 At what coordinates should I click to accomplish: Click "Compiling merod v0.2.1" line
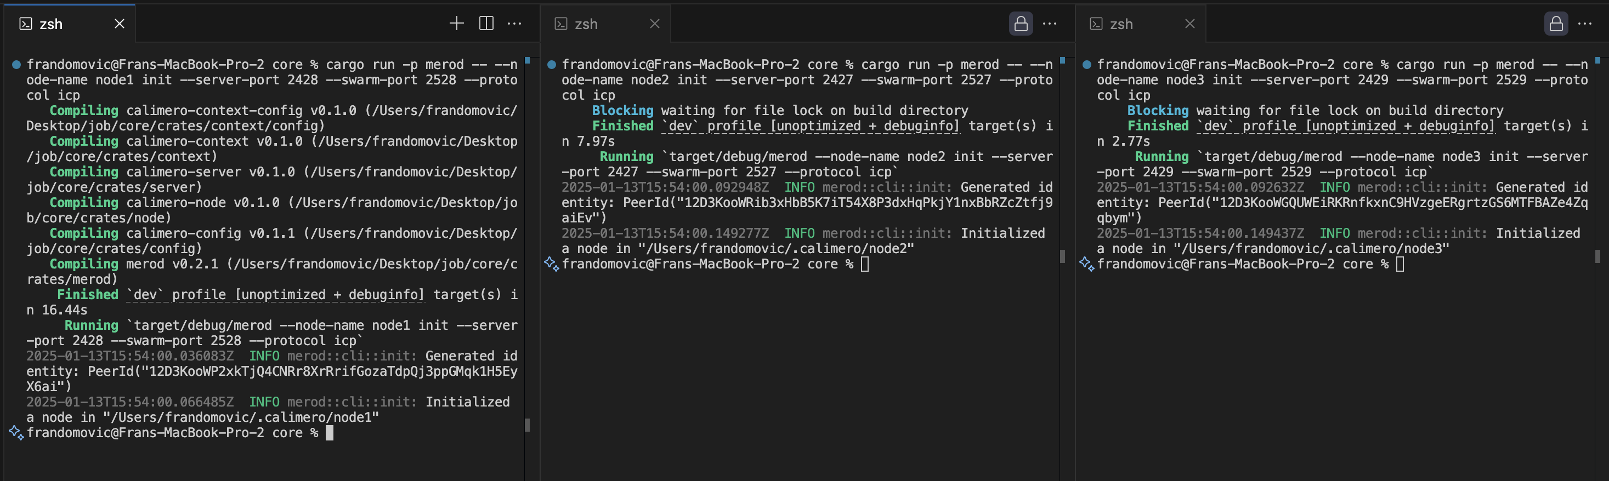coord(271,271)
